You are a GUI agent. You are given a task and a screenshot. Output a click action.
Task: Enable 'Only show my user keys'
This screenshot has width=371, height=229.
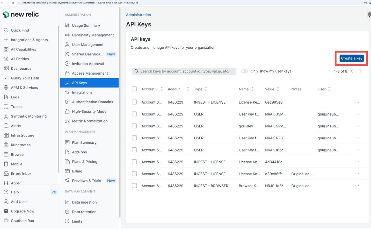point(244,71)
